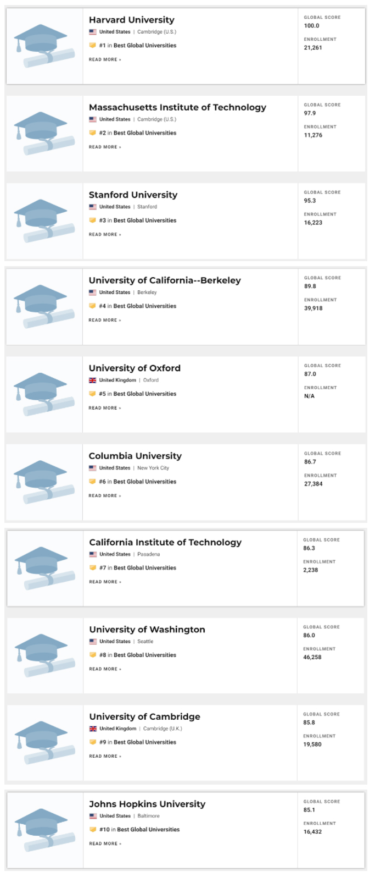Click Read More under Harvard University
The width and height of the screenshot is (375, 877).
pos(105,59)
